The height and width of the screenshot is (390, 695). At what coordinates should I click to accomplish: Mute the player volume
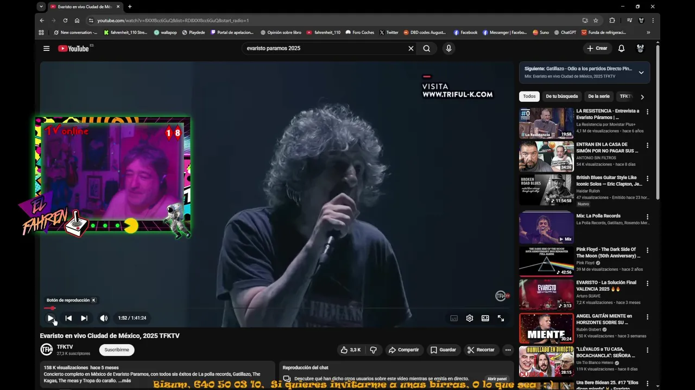pyautogui.click(x=103, y=318)
